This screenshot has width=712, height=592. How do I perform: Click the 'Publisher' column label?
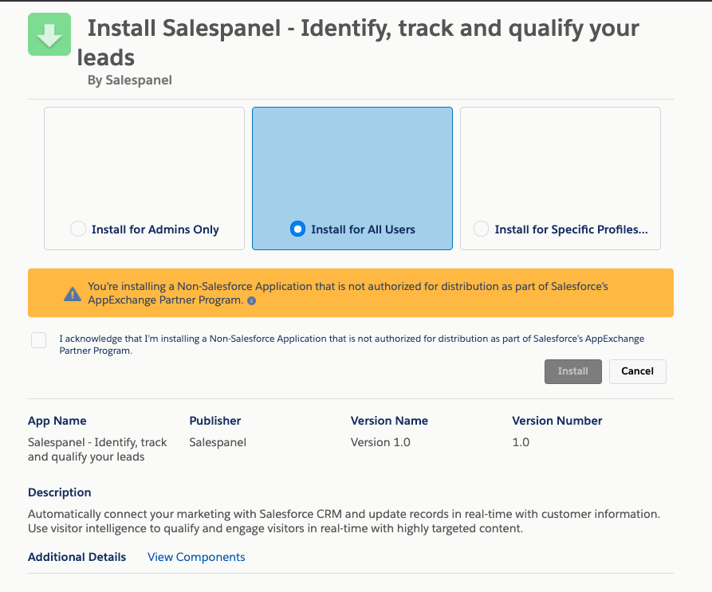pos(215,421)
